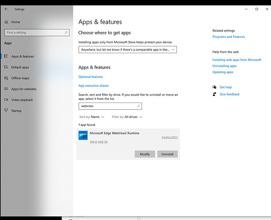The image size is (271, 220).
Task: Select Startup in the sidebar
Action: click(x=16, y=110)
